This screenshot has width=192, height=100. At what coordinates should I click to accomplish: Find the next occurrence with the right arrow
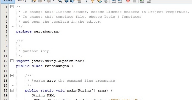[x=72, y=1]
